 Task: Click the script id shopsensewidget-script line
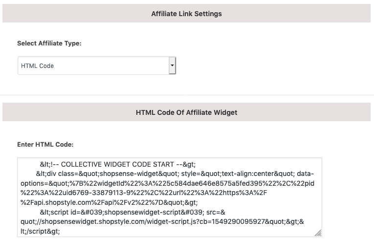tap(132, 212)
